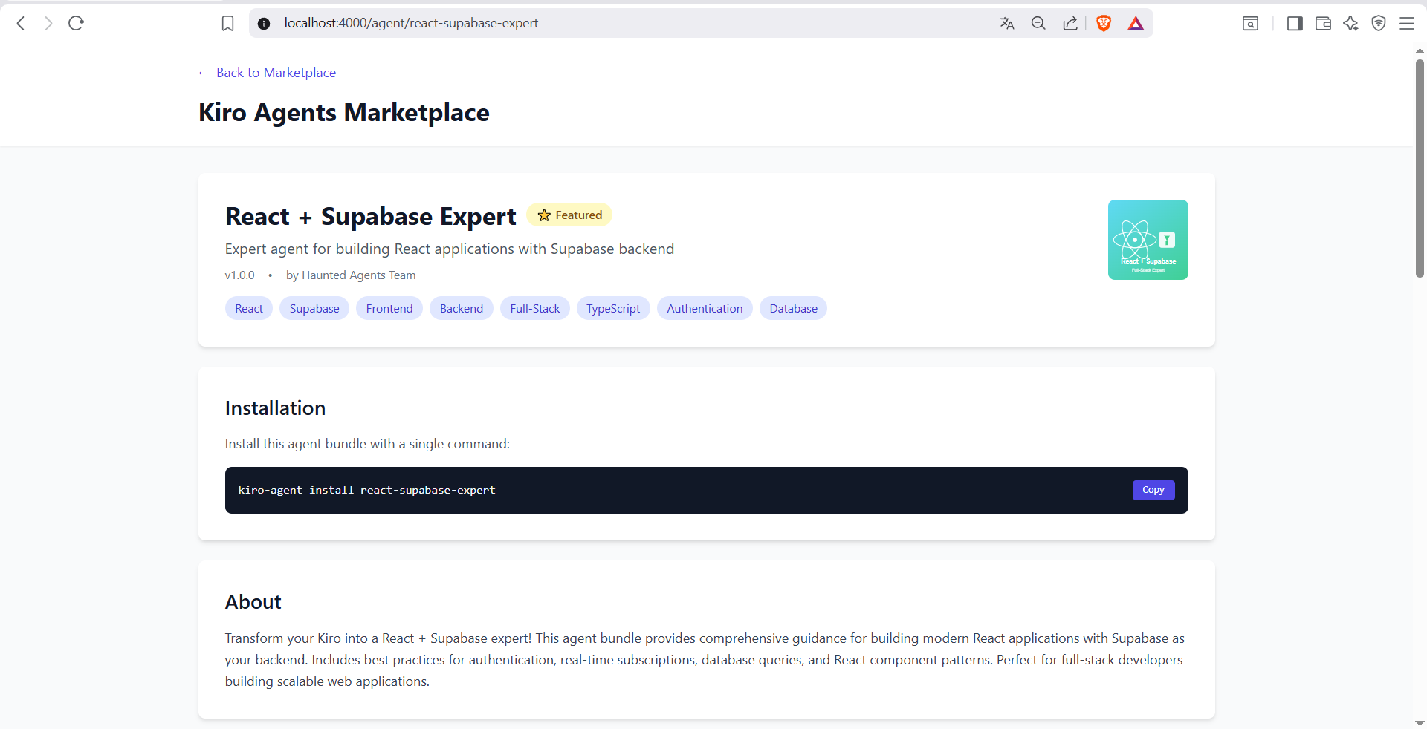
Task: Open the Brave VPN shield icon
Action: 1379,24
